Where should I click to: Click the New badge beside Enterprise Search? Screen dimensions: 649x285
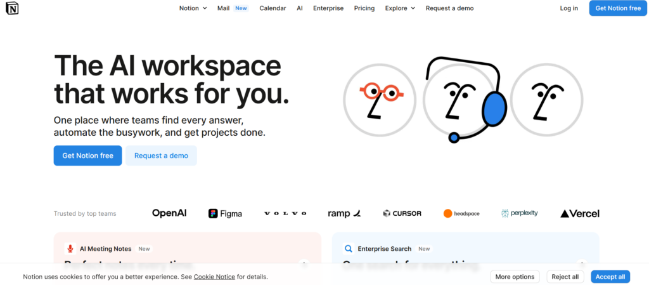click(x=424, y=249)
